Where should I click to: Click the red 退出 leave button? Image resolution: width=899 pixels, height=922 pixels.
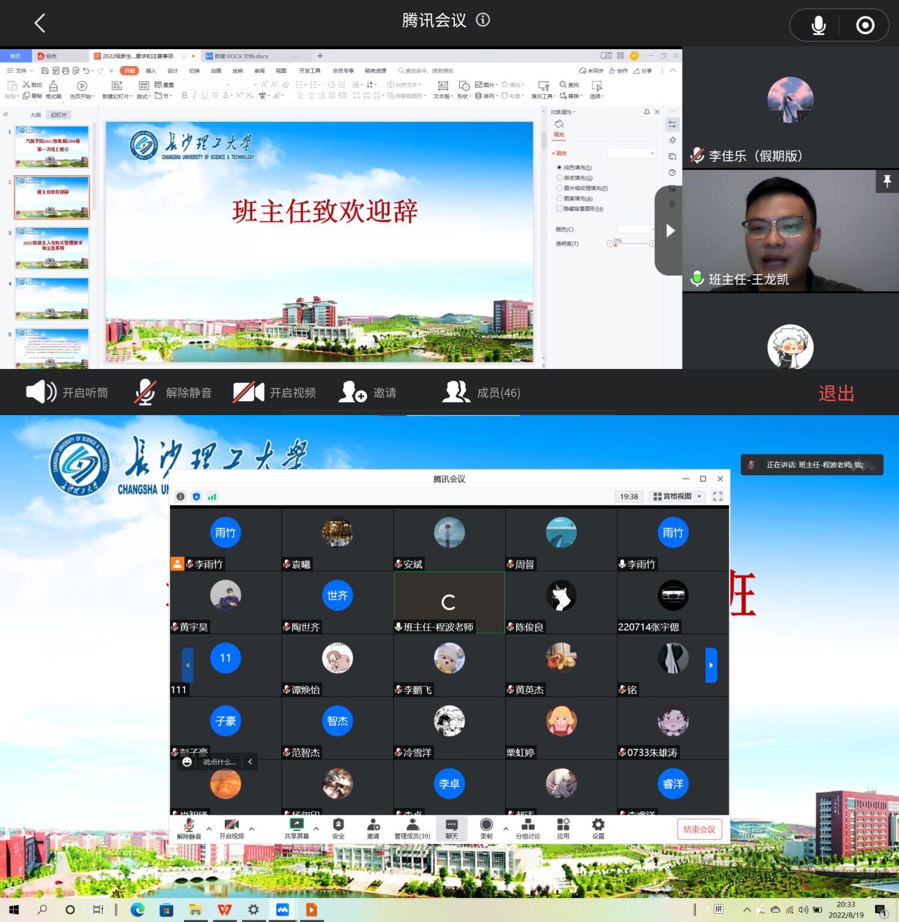click(836, 394)
